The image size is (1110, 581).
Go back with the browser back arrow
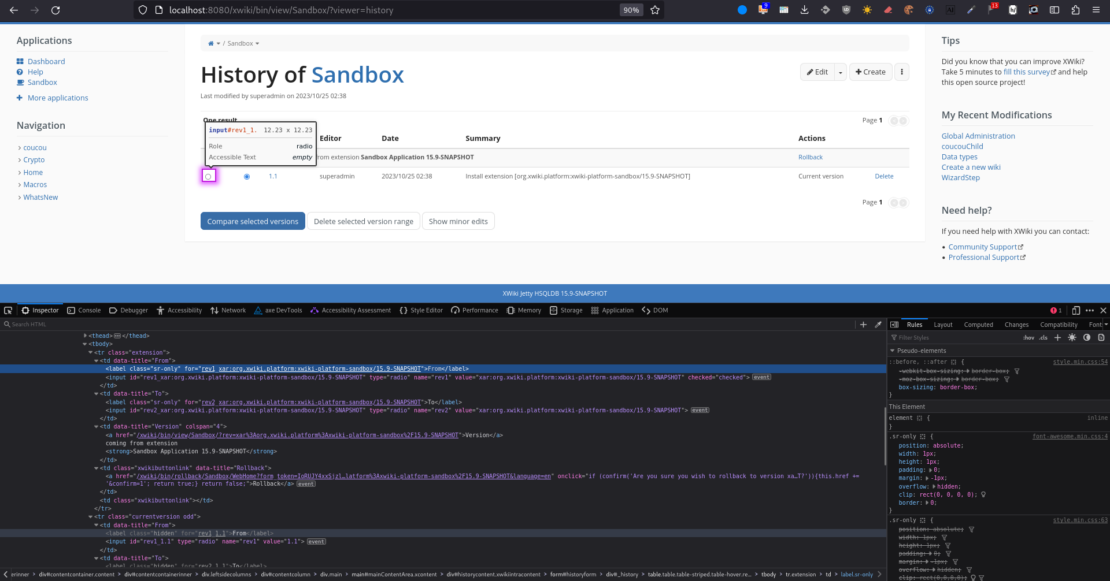click(14, 10)
